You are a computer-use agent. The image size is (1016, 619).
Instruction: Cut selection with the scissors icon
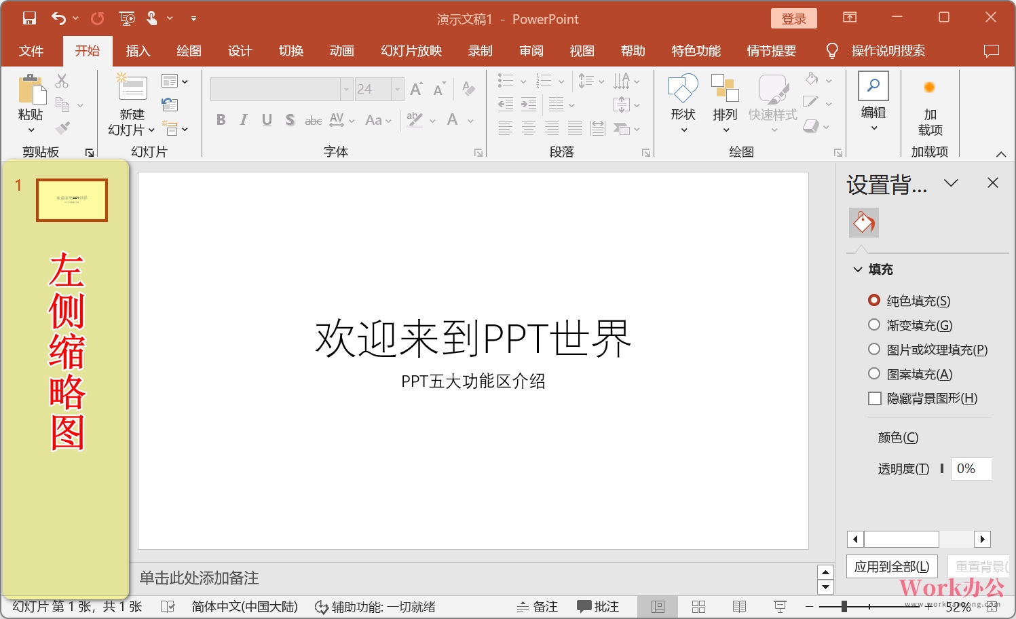point(62,81)
